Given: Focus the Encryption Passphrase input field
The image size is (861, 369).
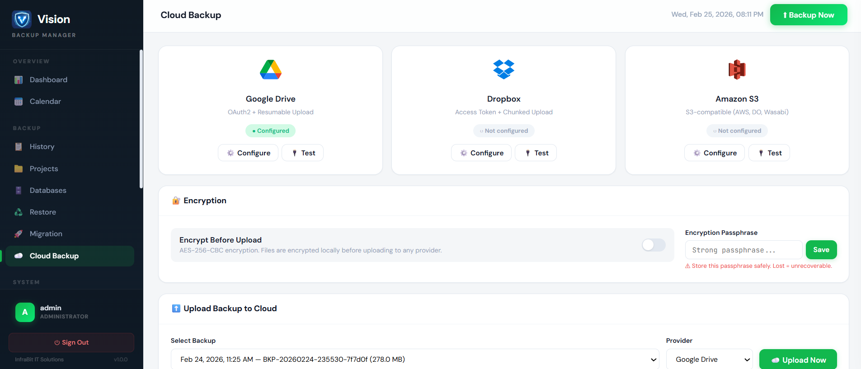Looking at the screenshot, I should tap(743, 250).
